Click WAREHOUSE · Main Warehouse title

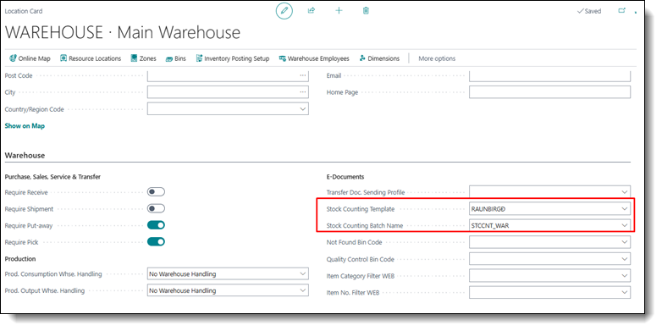[x=123, y=33]
